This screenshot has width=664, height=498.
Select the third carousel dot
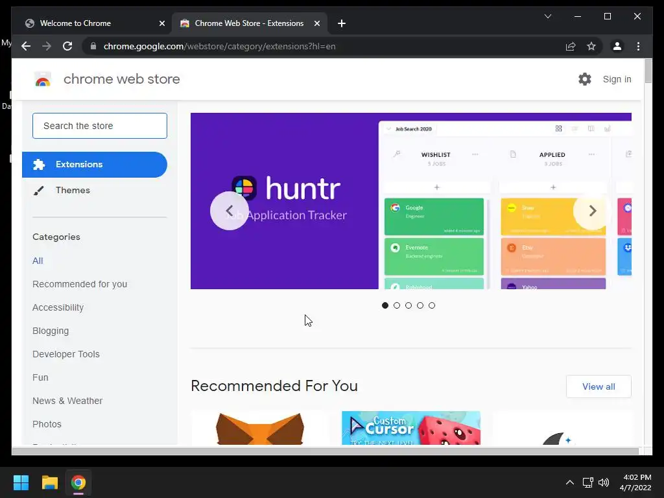pyautogui.click(x=409, y=305)
